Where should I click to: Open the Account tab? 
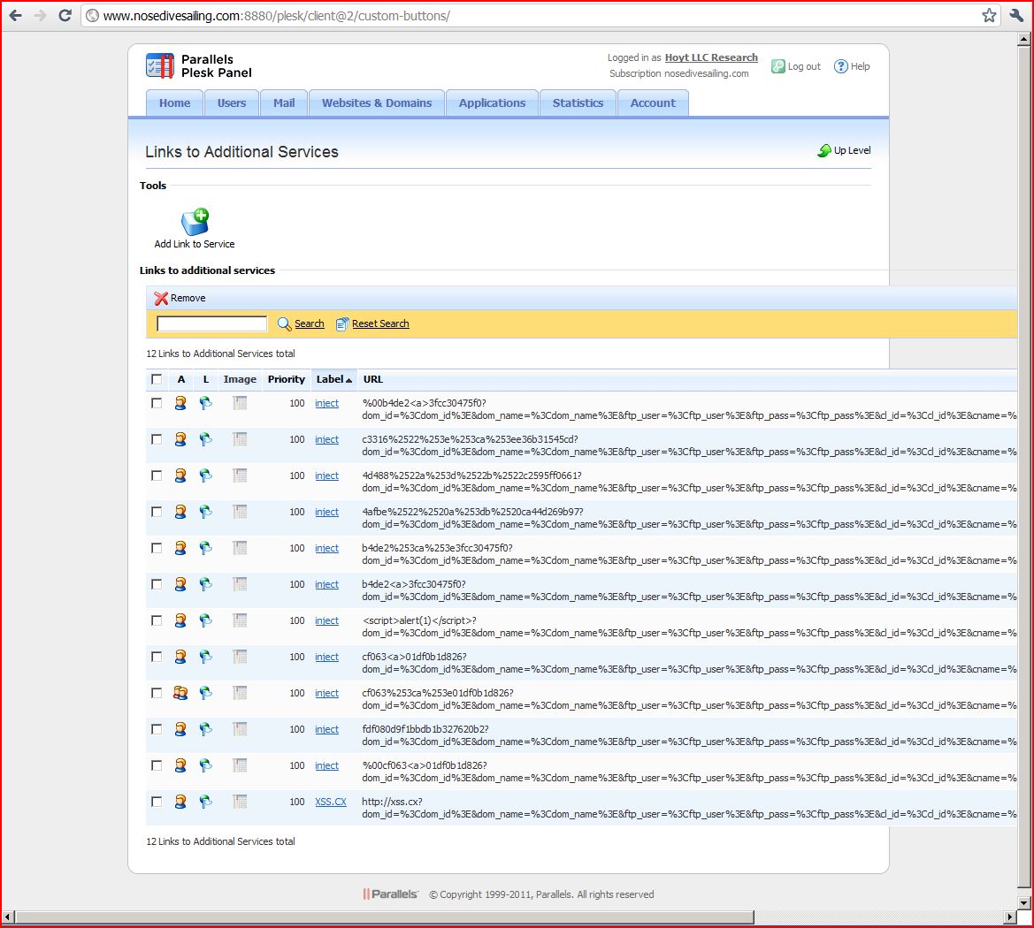click(653, 103)
